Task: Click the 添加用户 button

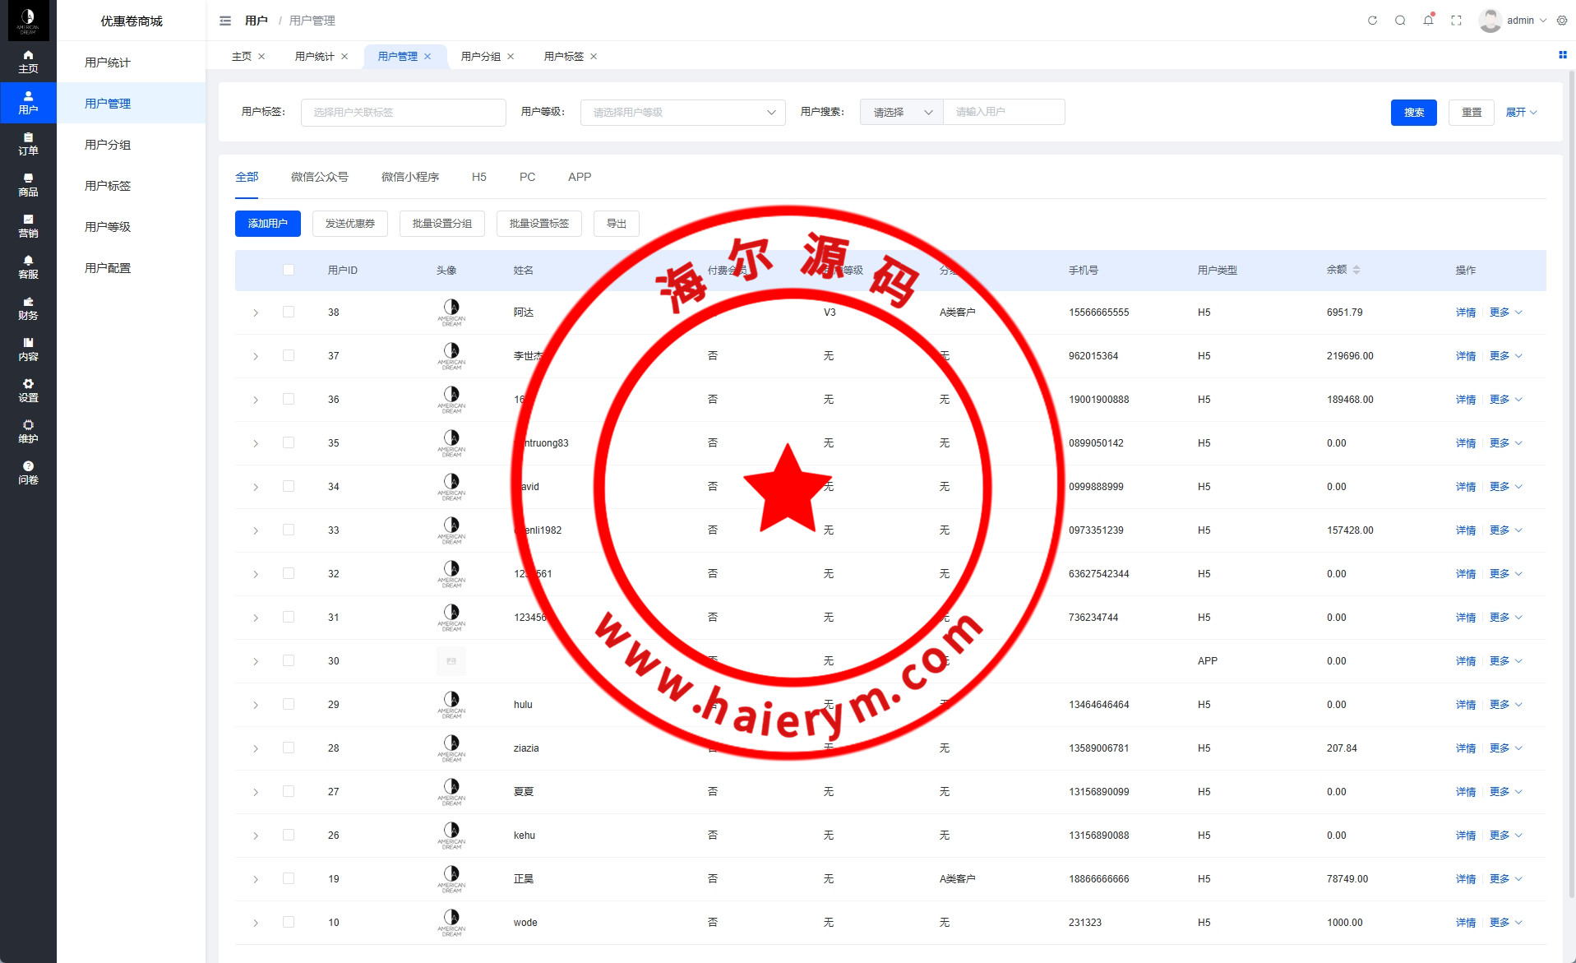Action: point(268,224)
